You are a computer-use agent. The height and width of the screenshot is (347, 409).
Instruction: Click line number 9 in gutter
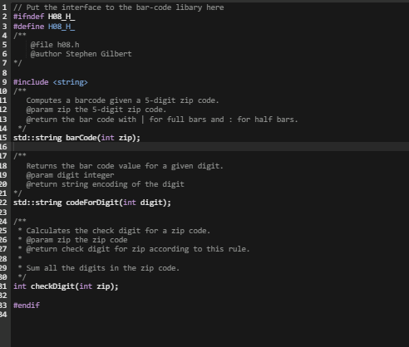click(x=4, y=82)
